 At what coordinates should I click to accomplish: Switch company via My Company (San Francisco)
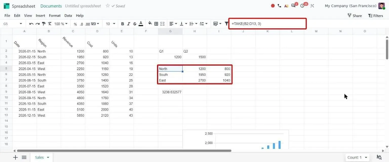pos(351,6)
